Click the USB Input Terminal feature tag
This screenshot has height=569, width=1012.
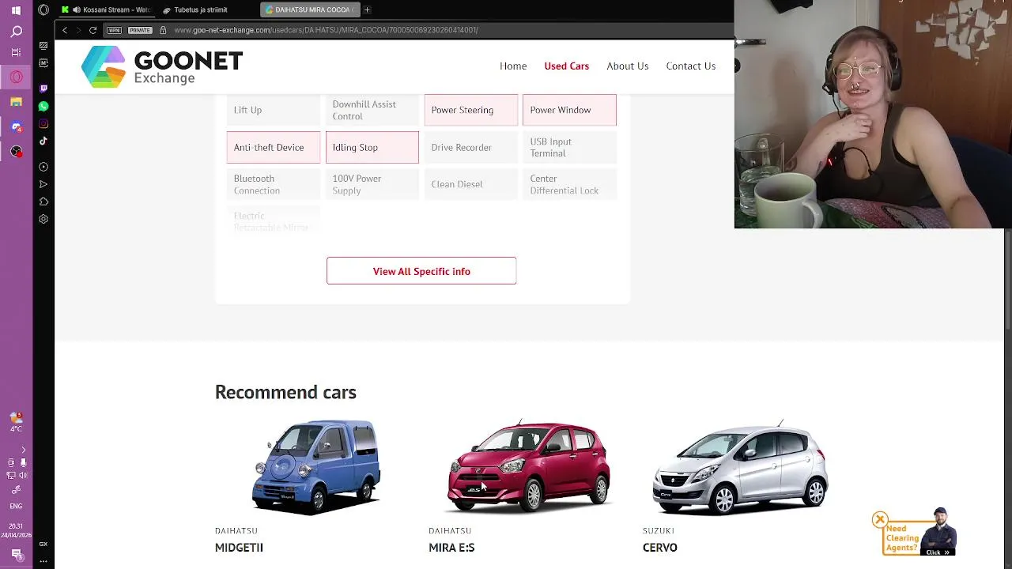click(x=569, y=147)
